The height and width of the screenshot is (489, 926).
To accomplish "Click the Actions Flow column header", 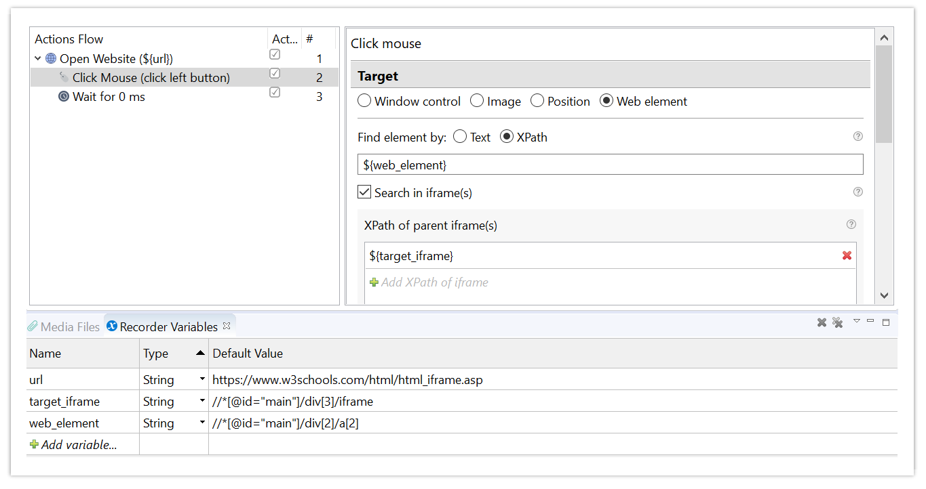I will tap(149, 39).
